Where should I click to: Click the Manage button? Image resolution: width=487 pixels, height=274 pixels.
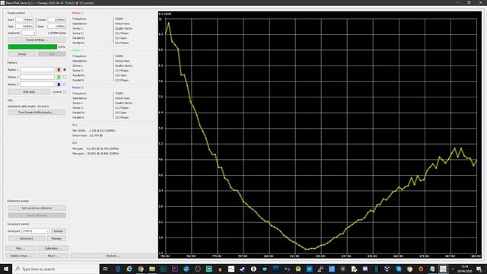tap(56, 238)
